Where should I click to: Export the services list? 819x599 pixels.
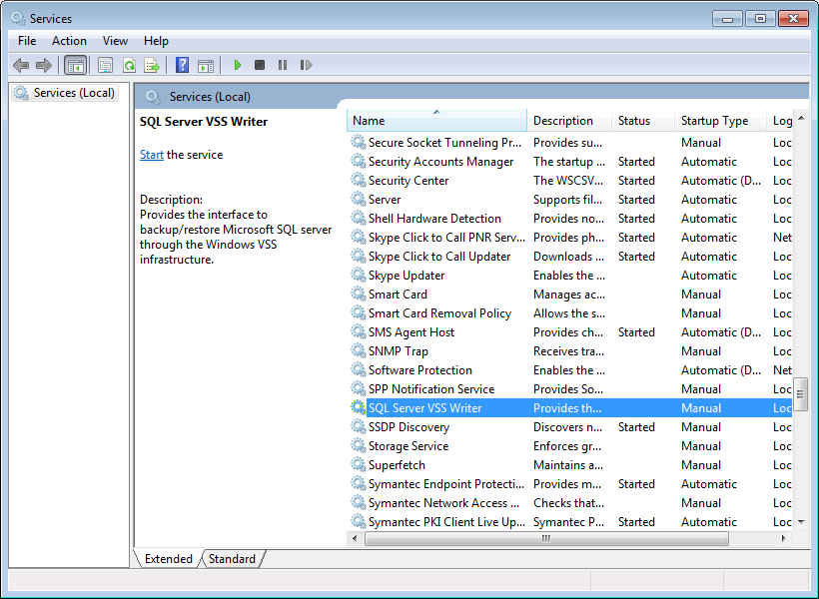click(x=152, y=65)
